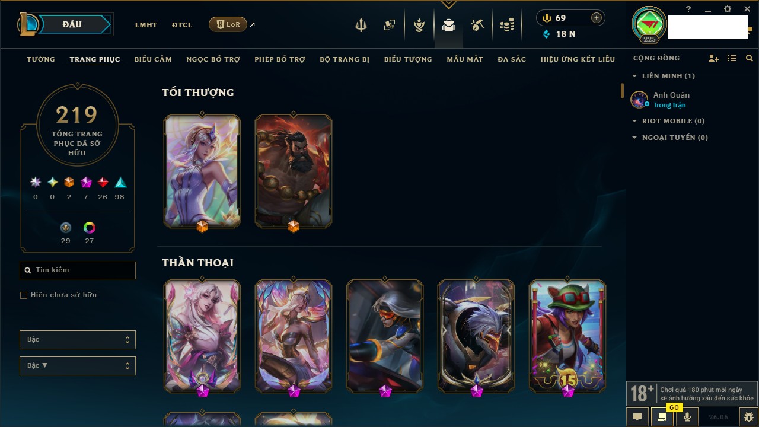Open the Bậc ▼ sort dropdown
759x427 pixels.
[78, 366]
